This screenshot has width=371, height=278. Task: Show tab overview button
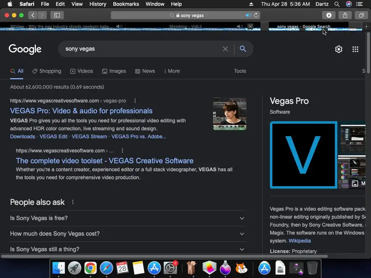(x=361, y=15)
